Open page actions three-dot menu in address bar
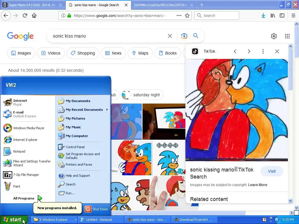Image resolution: width=299 pixels, height=224 pixels. (179, 15)
